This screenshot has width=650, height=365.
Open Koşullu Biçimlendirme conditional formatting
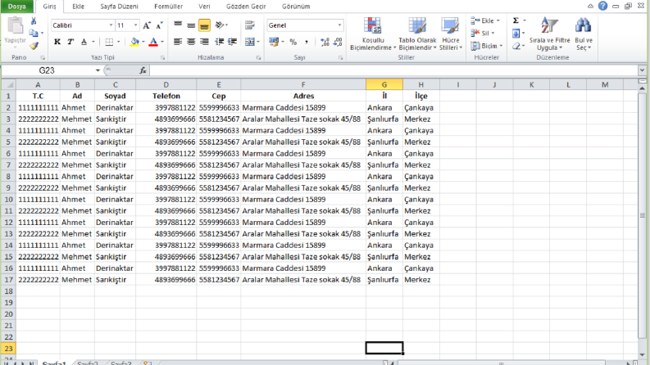[x=373, y=34]
